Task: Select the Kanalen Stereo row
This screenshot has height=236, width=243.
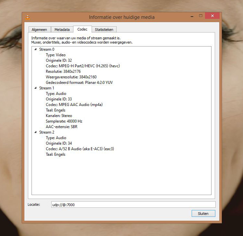Action: tap(59, 116)
